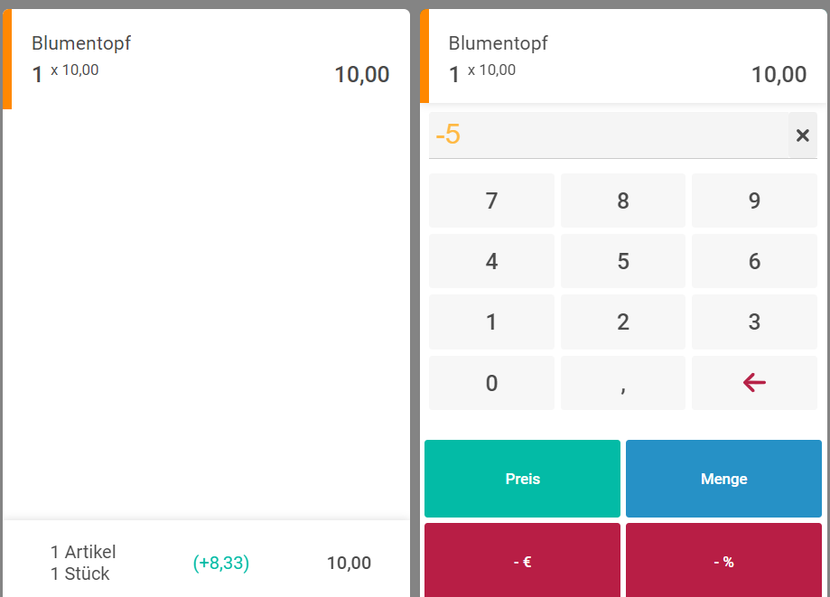Apply value as Preis

pos(522,479)
